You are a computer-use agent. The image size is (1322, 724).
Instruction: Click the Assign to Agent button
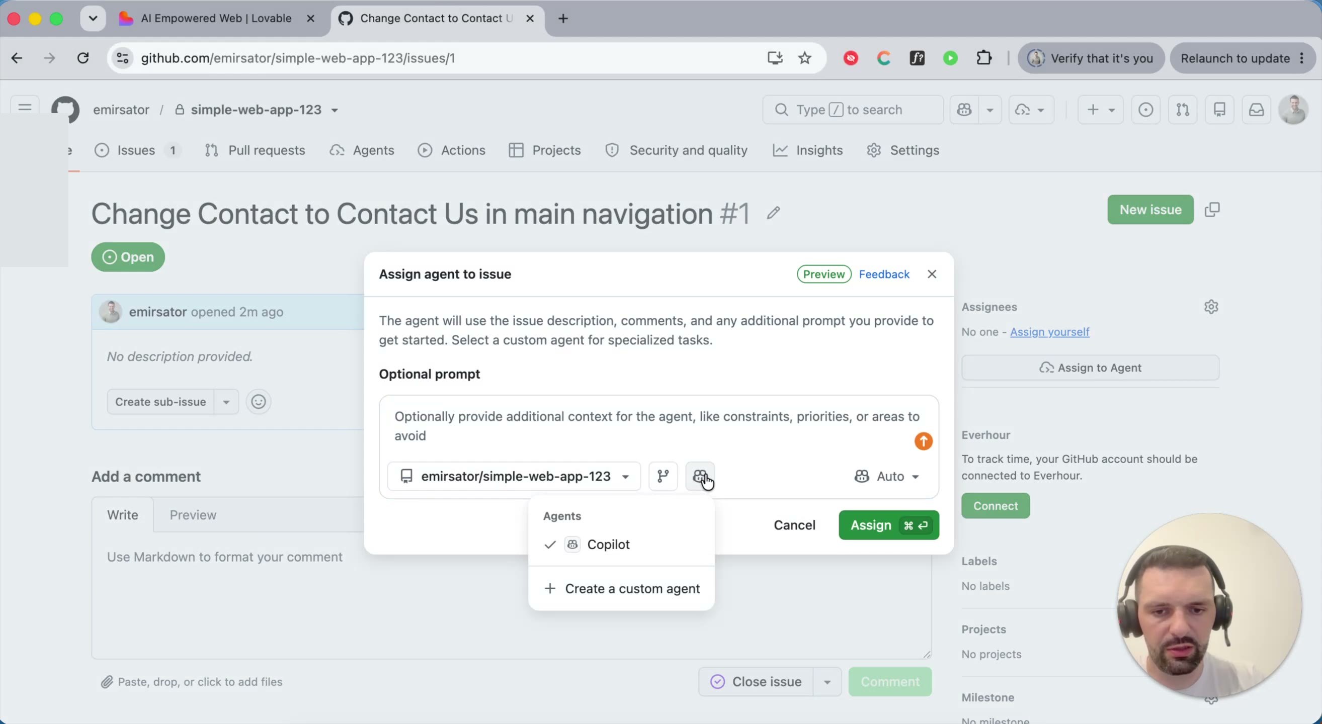coord(1090,368)
